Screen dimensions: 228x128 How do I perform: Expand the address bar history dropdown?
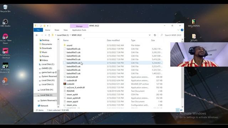pos(150,35)
